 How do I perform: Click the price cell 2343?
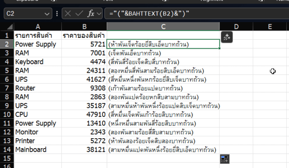coord(84,132)
